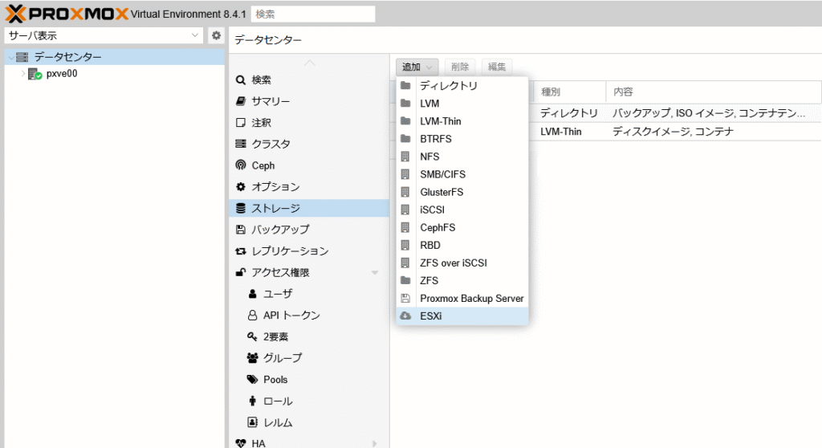Click the Proxmox logo
The height and width of the screenshot is (448, 822).
(x=67, y=14)
